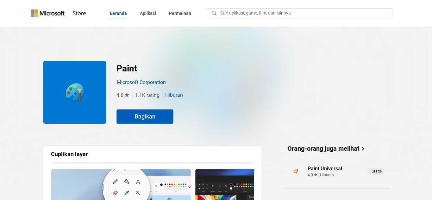Image resolution: width=432 pixels, height=200 pixels.
Task: Go to the Permainan tab
Action: pos(180,13)
